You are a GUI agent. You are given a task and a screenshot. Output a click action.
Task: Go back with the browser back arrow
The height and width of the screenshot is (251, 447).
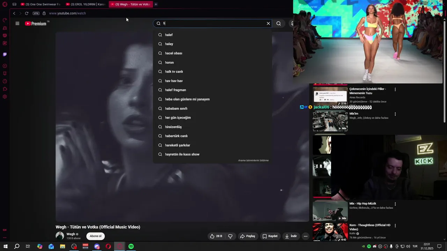coord(14,13)
